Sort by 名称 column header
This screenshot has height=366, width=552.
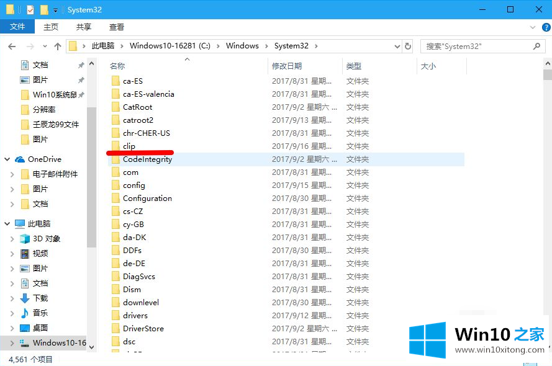click(117, 66)
